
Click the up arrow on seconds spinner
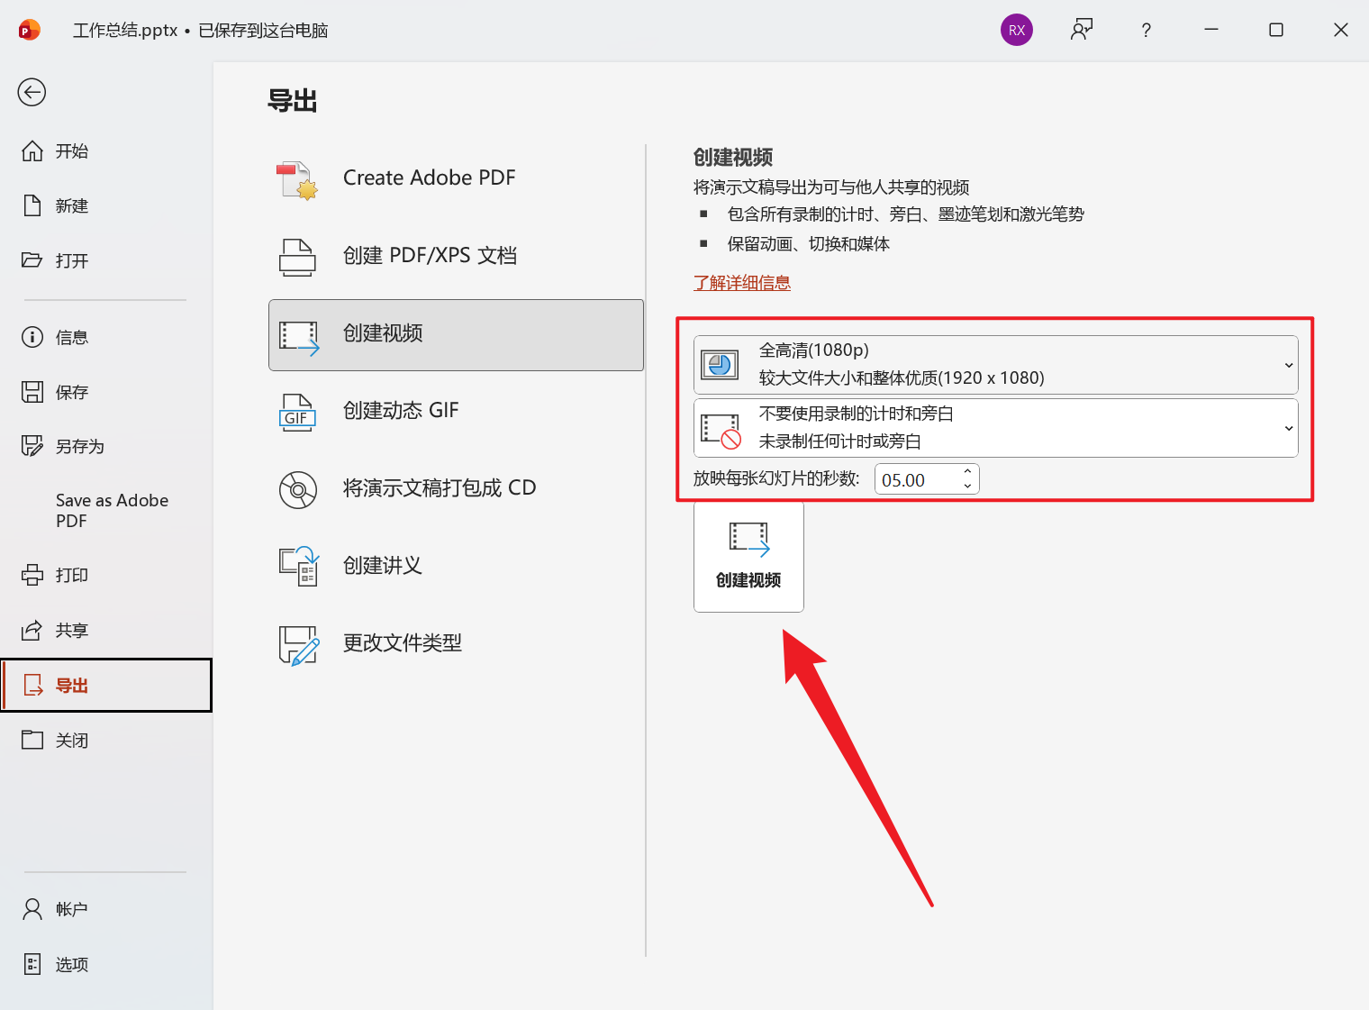coord(967,472)
